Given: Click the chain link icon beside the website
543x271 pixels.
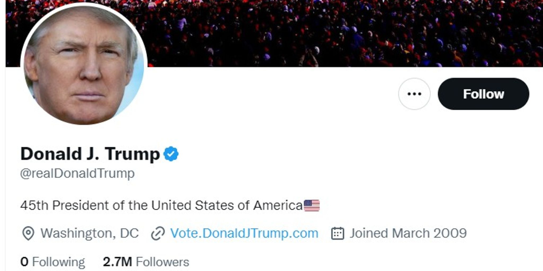Looking at the screenshot, I should point(157,234).
